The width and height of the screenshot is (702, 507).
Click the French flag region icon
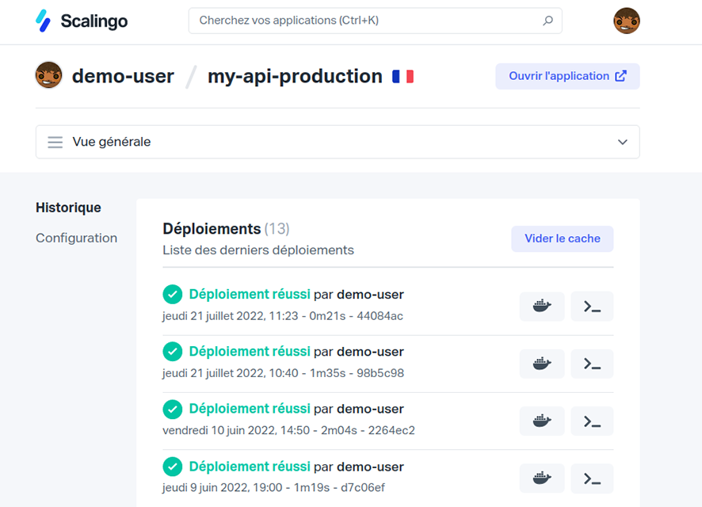[403, 77]
